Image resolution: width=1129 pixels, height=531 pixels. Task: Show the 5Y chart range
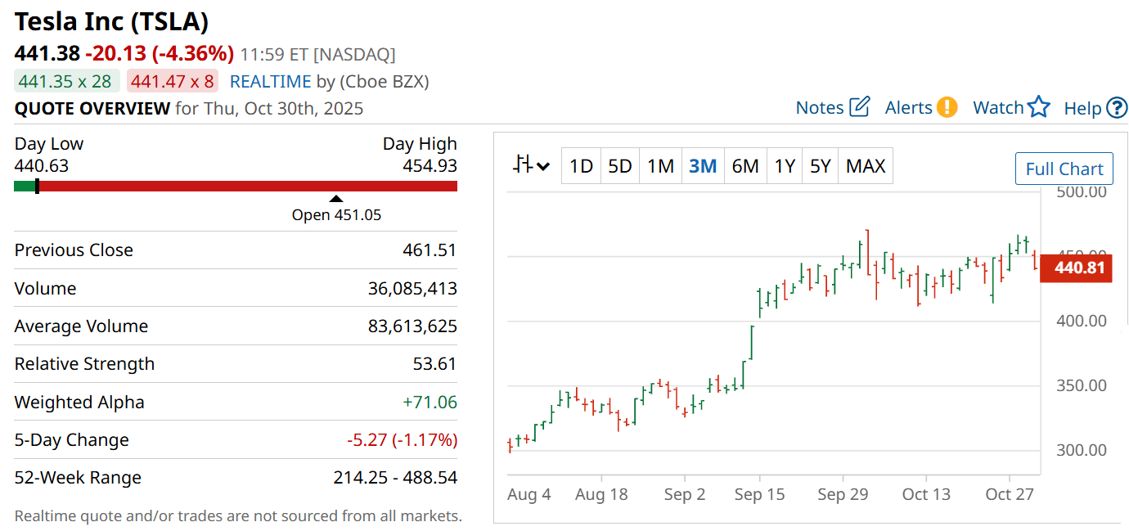point(820,166)
